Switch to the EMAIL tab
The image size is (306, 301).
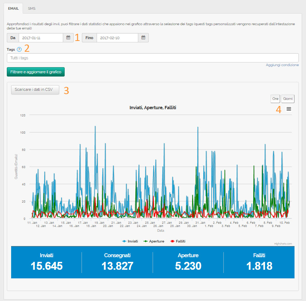click(x=13, y=8)
